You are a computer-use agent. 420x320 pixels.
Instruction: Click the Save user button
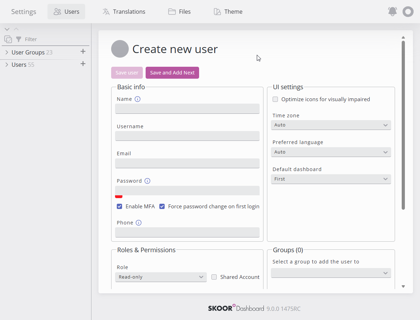pyautogui.click(x=127, y=73)
